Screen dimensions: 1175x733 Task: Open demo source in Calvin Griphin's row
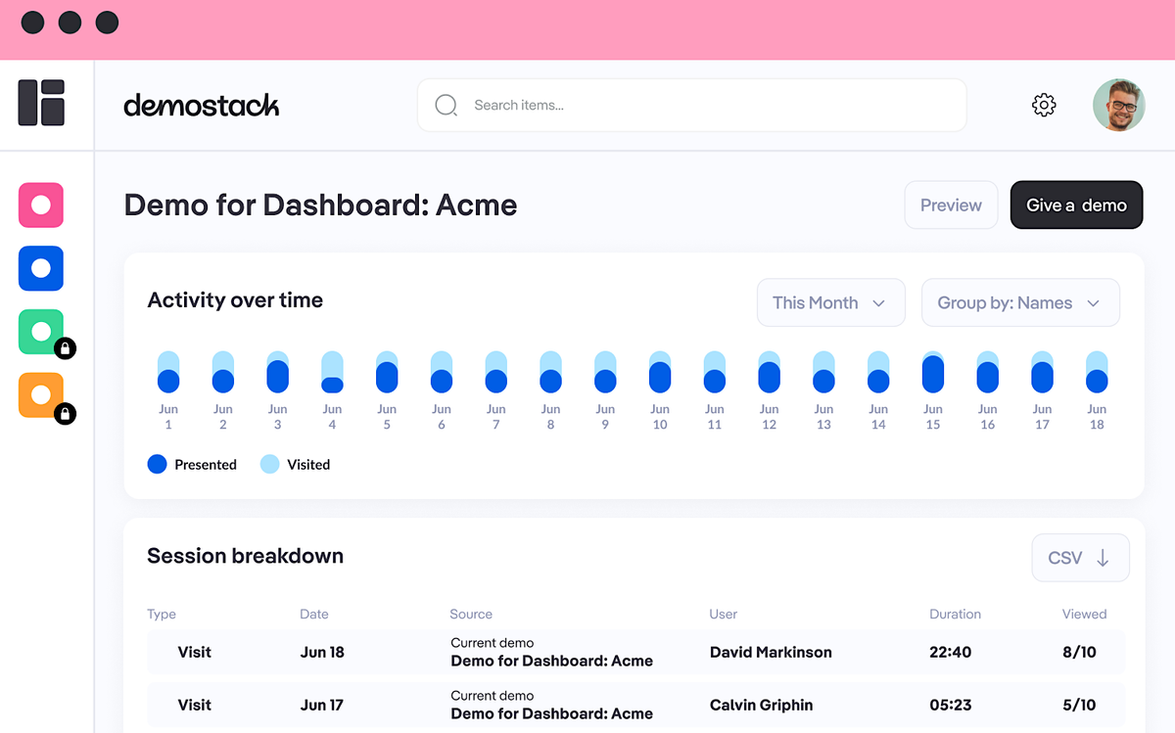pos(551,713)
